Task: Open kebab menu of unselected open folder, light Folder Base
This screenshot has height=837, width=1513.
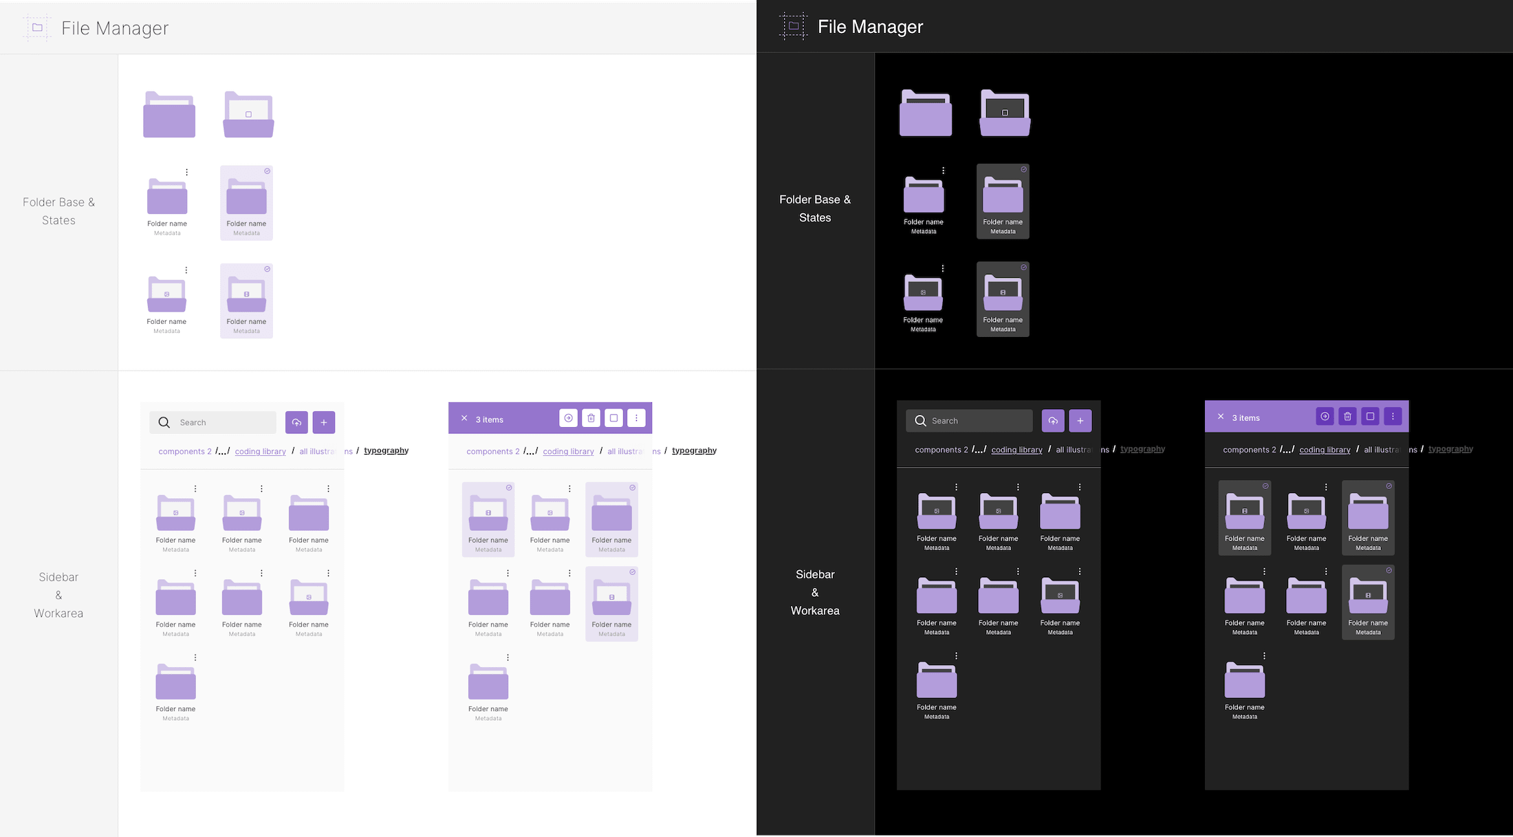Action: 186,270
